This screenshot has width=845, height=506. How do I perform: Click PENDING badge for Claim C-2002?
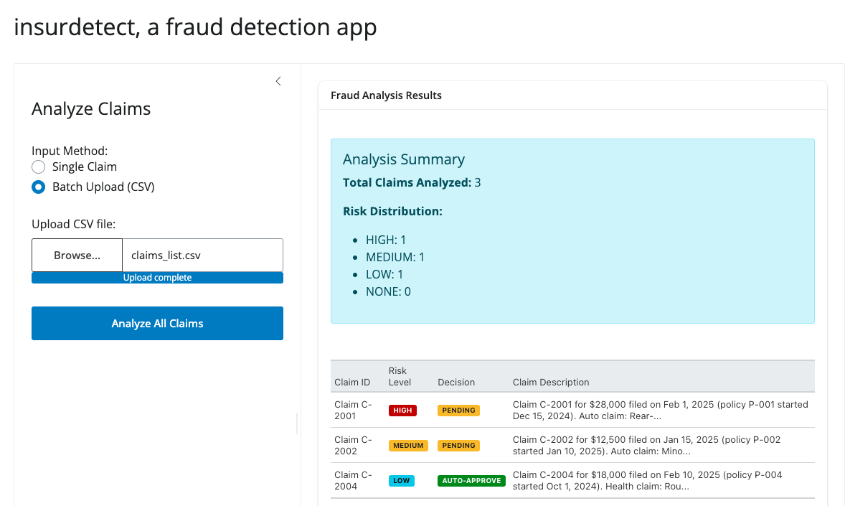[x=458, y=446]
